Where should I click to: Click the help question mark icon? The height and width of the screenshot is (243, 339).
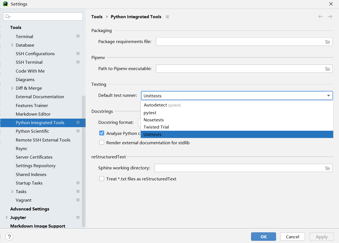click(9, 236)
